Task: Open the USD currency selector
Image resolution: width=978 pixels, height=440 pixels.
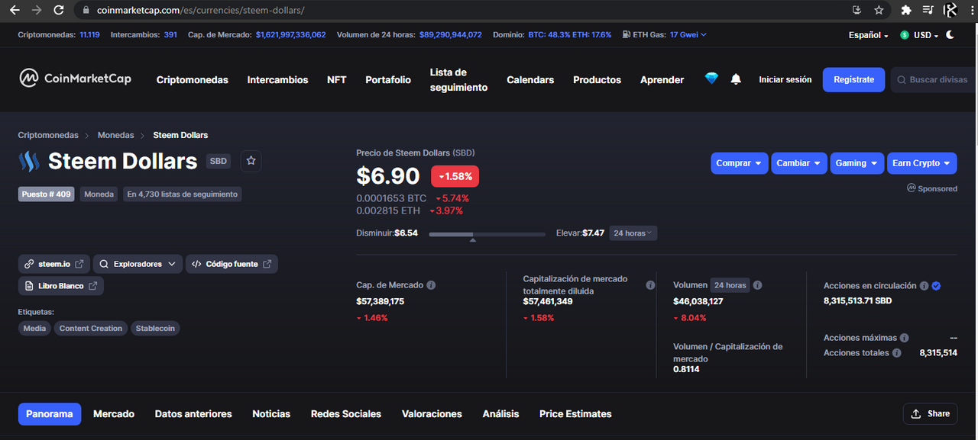Action: click(x=919, y=35)
